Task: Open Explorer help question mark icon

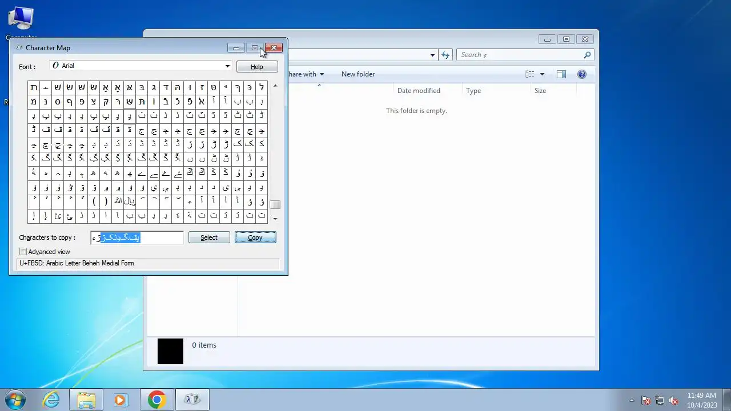Action: 582,74
